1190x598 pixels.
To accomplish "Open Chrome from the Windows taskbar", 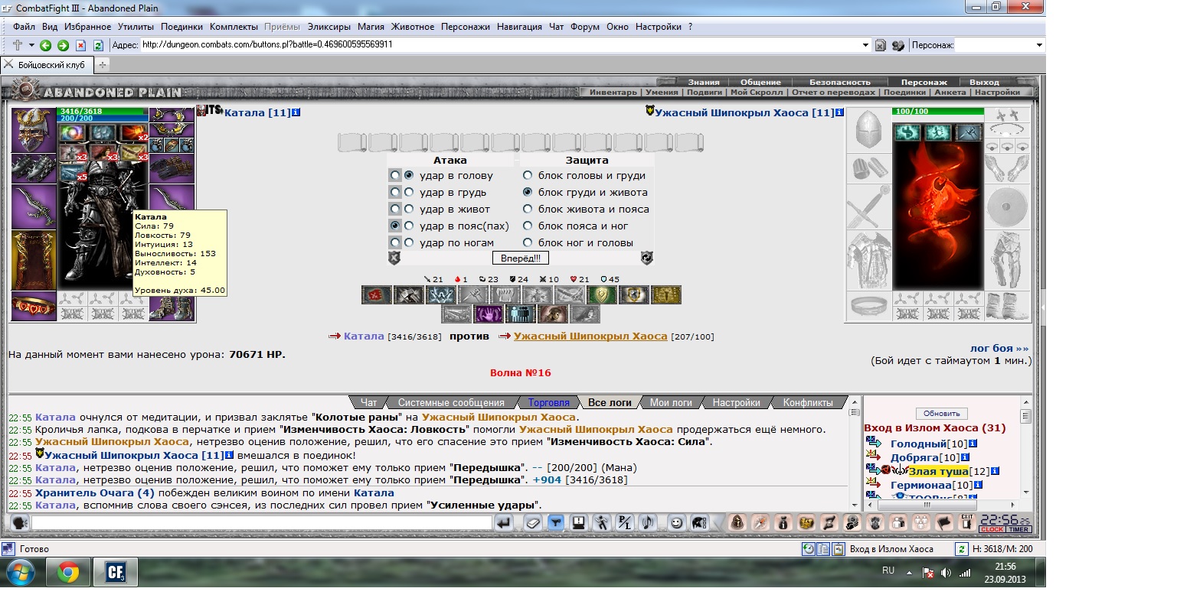I will pyautogui.click(x=68, y=571).
